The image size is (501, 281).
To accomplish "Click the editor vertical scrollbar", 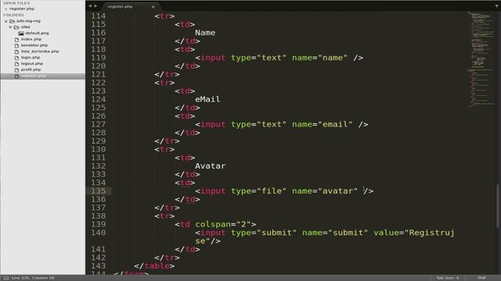I will (x=497, y=206).
